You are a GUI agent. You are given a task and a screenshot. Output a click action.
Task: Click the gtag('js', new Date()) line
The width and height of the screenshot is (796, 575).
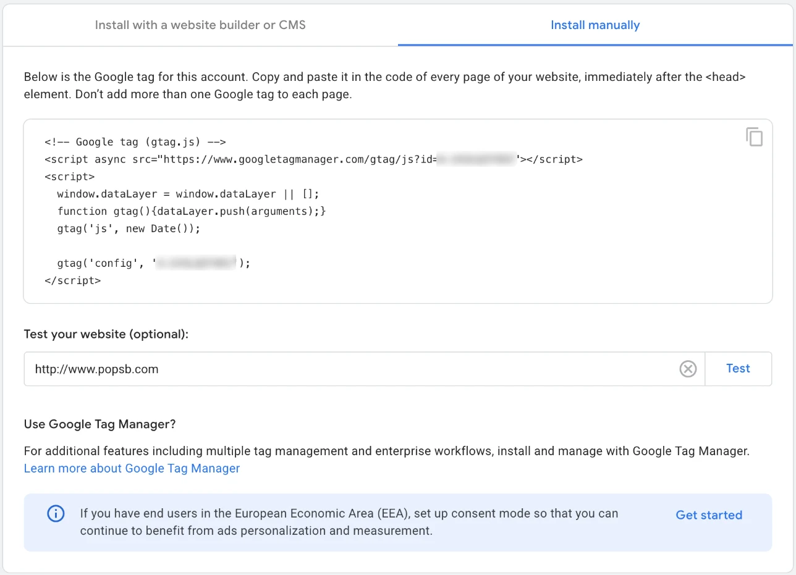[x=129, y=229]
